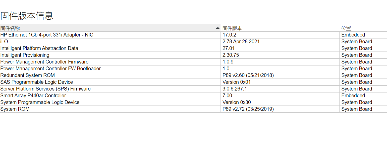This screenshot has width=387, height=161.
Task: Select Intelligent Platform Abstraction Data name cell
Action: (x=39, y=48)
